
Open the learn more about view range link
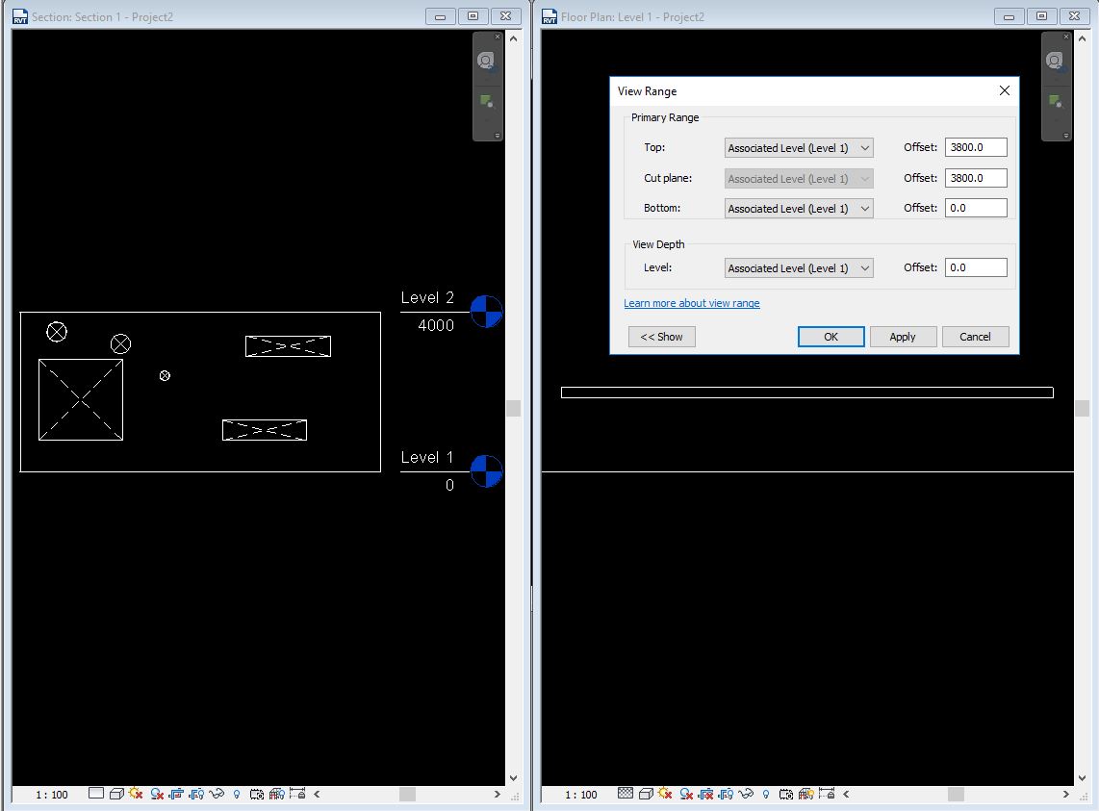[x=691, y=303]
